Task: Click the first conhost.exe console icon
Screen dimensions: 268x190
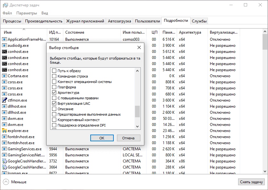Action: (4, 52)
